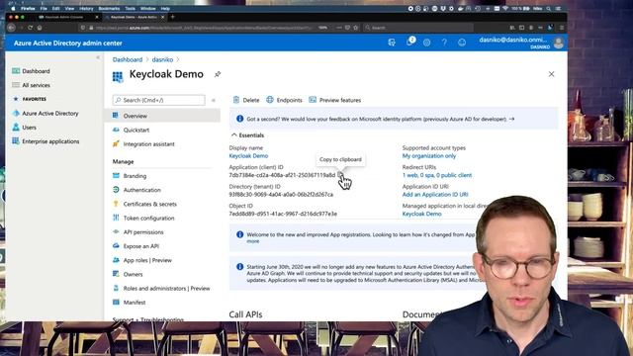Select the Overview menu item

tap(162, 116)
